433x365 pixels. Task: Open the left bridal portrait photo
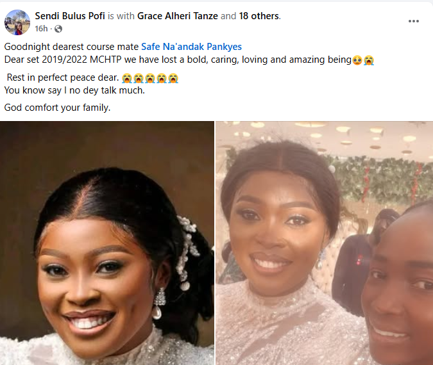106,243
